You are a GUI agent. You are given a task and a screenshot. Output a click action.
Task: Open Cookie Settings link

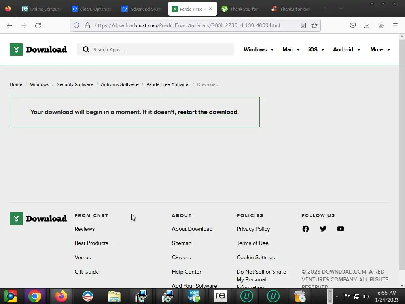[256, 257]
